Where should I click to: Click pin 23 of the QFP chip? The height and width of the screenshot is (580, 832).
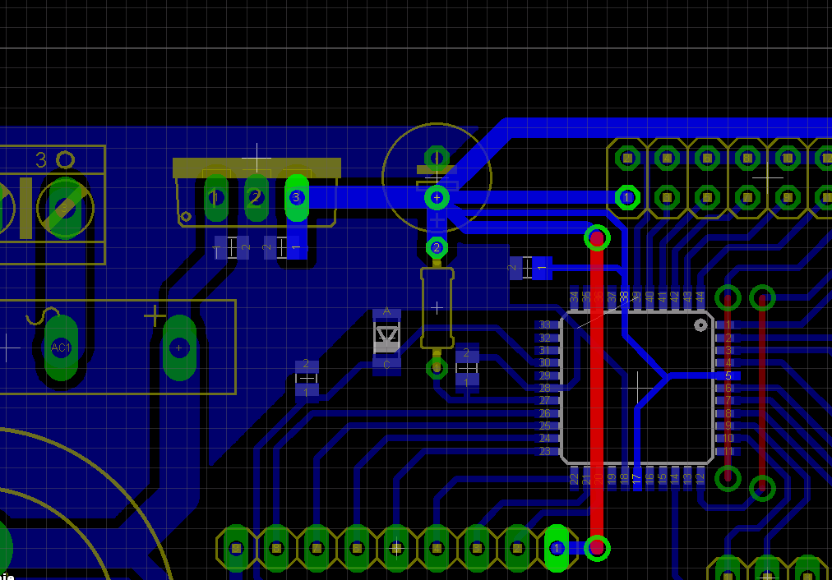pyautogui.click(x=547, y=452)
